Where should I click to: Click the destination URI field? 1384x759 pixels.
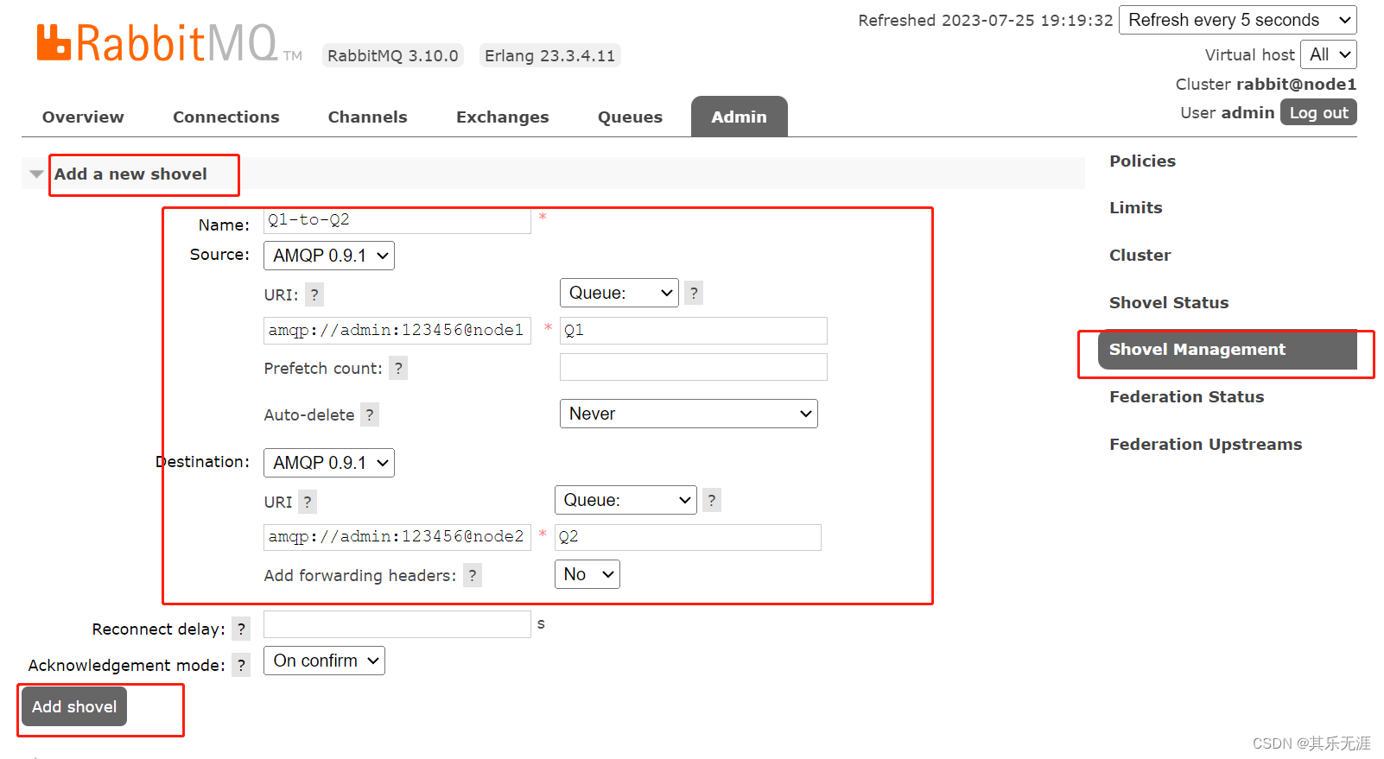pos(397,537)
